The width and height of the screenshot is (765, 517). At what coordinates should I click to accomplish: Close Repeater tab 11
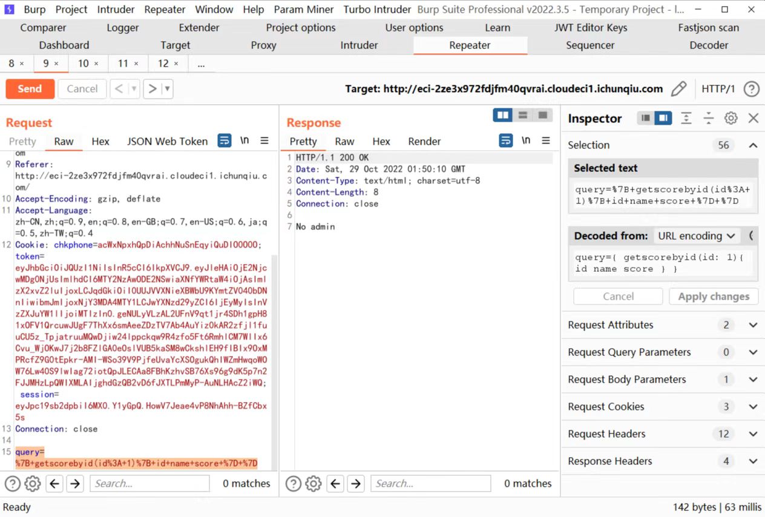[136, 64]
